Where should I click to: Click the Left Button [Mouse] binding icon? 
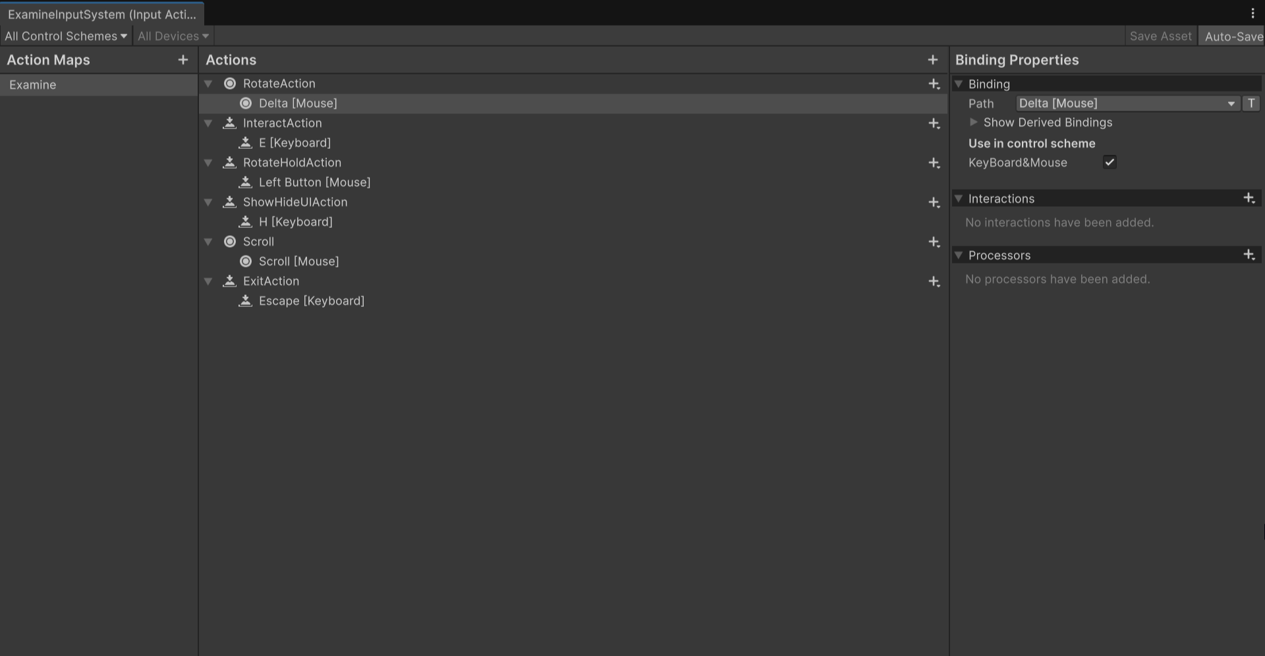245,182
